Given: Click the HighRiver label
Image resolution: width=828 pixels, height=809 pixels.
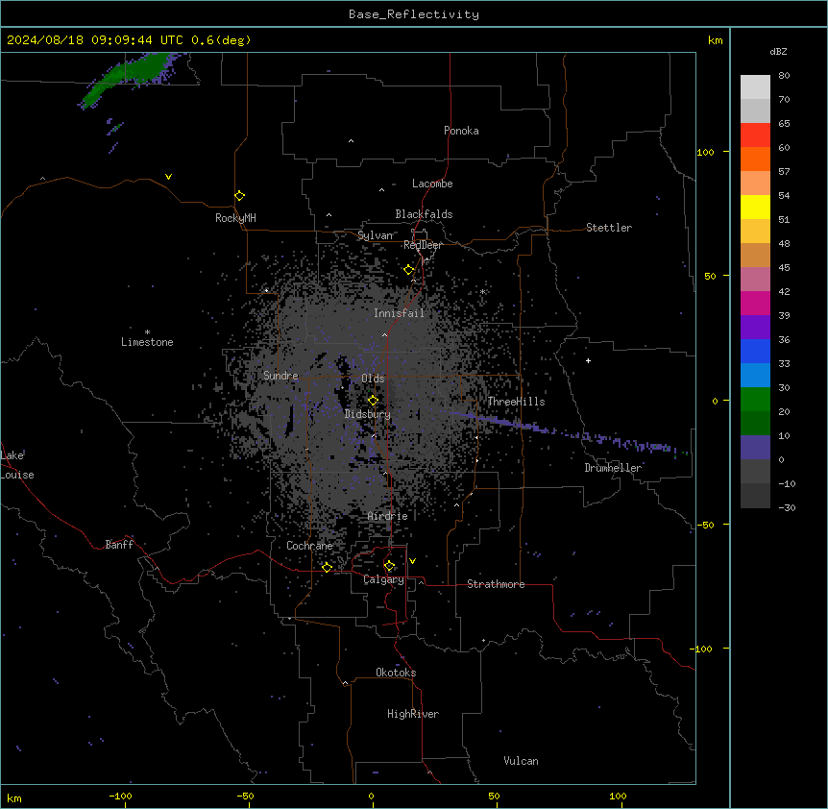Looking at the screenshot, I should click(413, 714).
